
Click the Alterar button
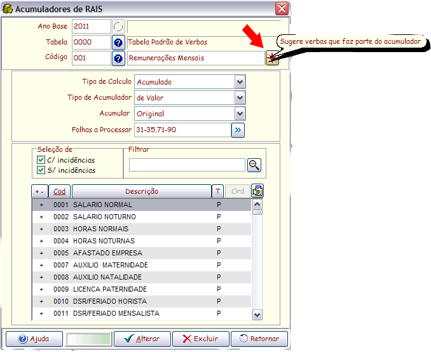pos(142,339)
